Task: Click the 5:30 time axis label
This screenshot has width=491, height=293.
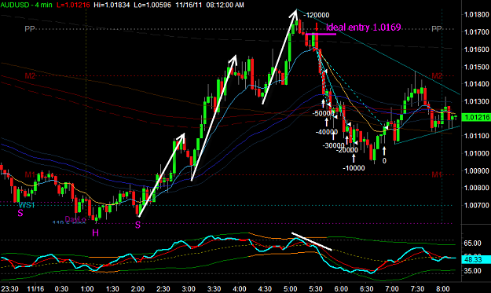Action: pyautogui.click(x=316, y=288)
